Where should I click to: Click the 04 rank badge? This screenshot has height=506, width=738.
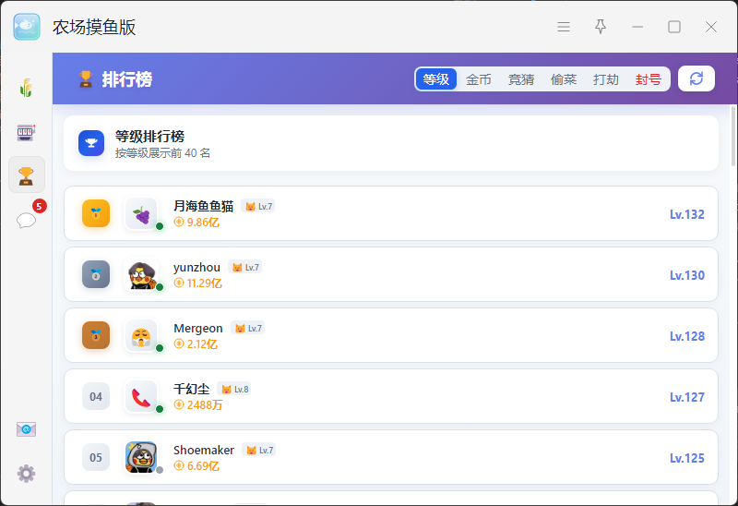tap(96, 396)
